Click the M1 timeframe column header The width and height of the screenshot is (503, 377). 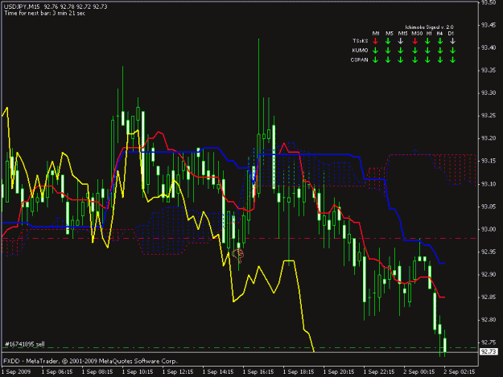(x=376, y=33)
